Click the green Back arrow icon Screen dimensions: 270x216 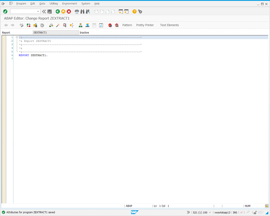(x=58, y=11)
